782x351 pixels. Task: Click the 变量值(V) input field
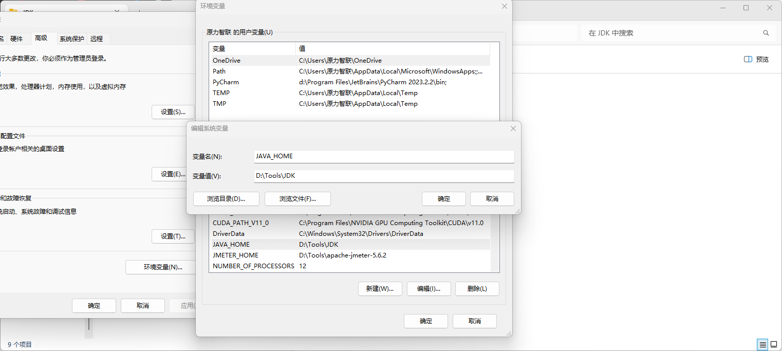[384, 176]
